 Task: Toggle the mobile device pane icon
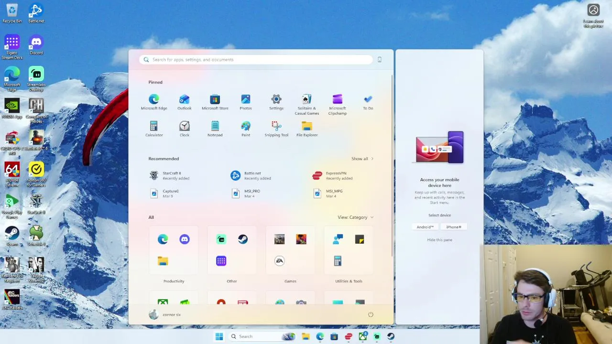click(380, 60)
